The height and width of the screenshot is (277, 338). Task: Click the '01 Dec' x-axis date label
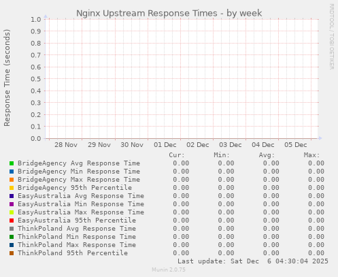click(165, 145)
